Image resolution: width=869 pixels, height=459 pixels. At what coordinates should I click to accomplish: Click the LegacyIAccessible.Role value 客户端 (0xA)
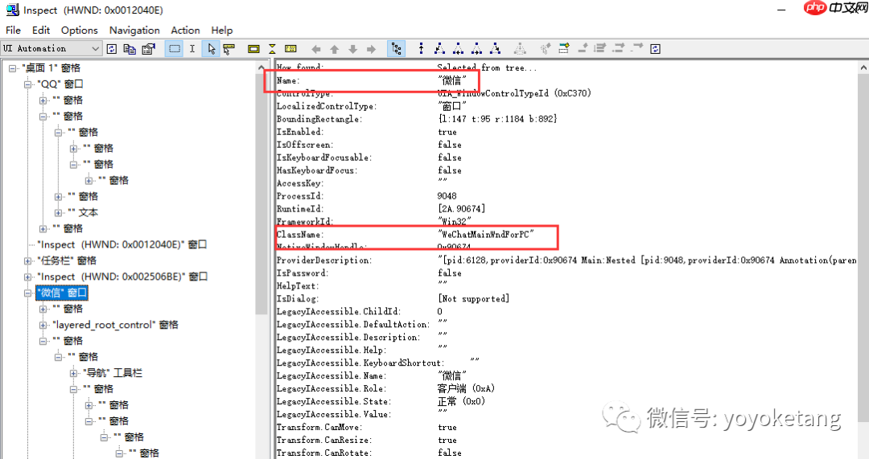point(466,389)
